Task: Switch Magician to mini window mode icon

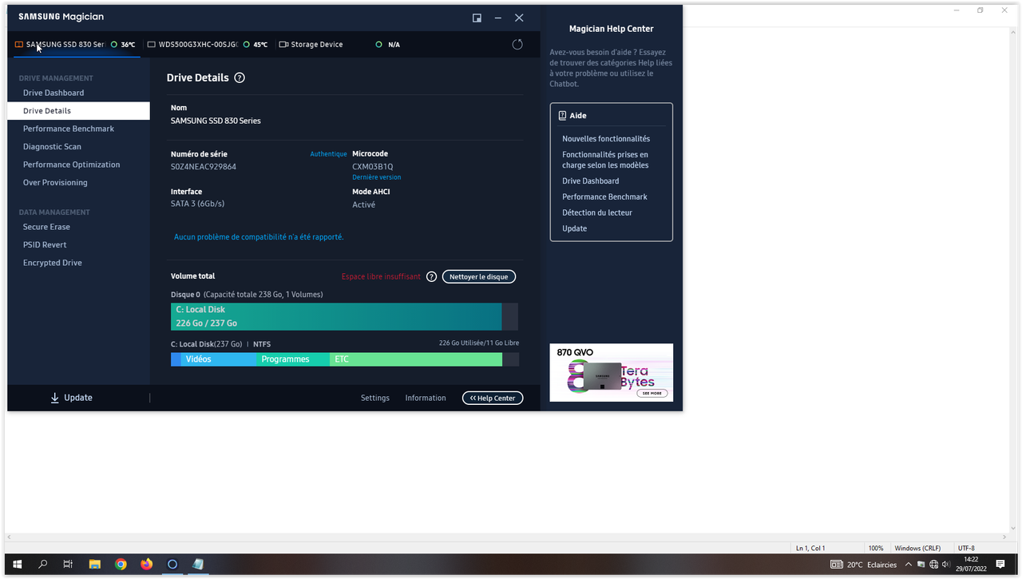Action: coord(477,18)
